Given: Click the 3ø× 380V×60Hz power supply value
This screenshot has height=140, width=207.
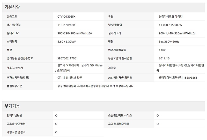Looking at the screenshot, I should (x=169, y=41).
